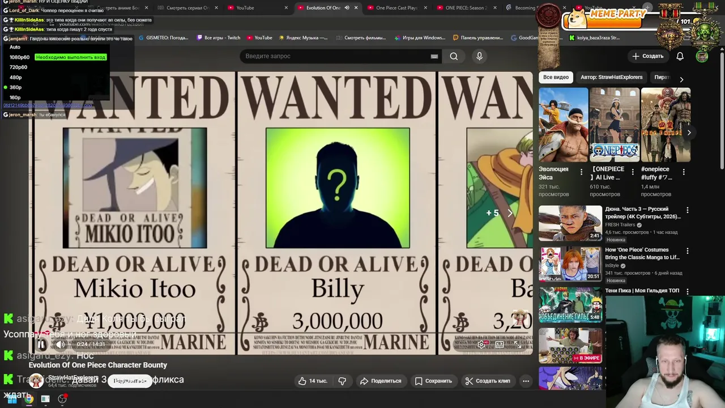Share the video via Поделиться

[381, 381]
